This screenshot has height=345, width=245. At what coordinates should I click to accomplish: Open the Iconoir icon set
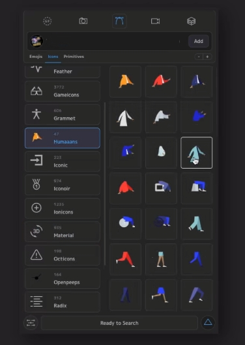pyautogui.click(x=63, y=185)
